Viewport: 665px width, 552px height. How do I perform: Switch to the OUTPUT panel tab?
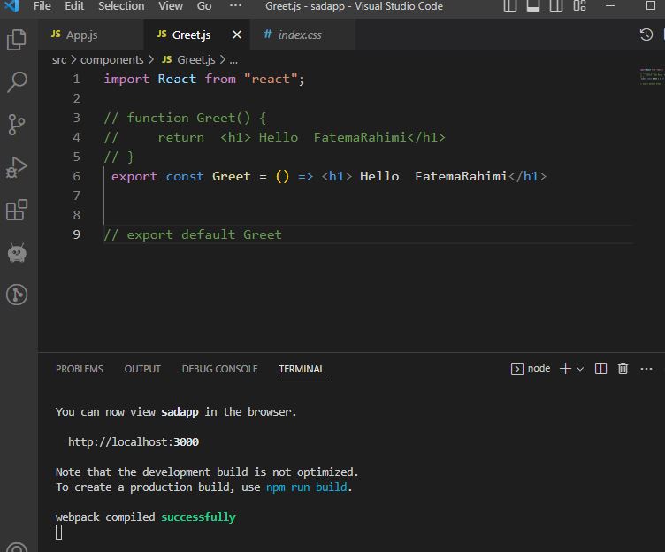(142, 369)
